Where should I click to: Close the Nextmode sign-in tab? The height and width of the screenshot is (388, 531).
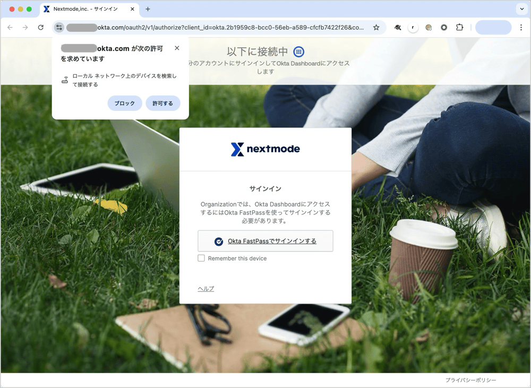point(132,9)
